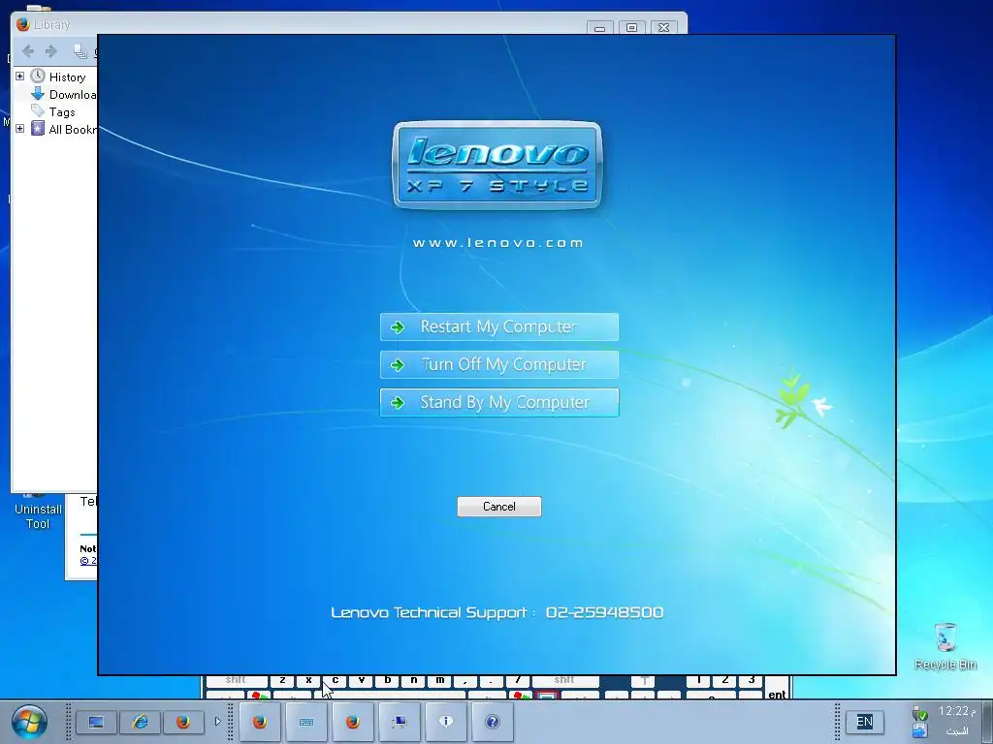Choose Stand By My Computer
Screen dimensions: 993x744
[499, 402]
